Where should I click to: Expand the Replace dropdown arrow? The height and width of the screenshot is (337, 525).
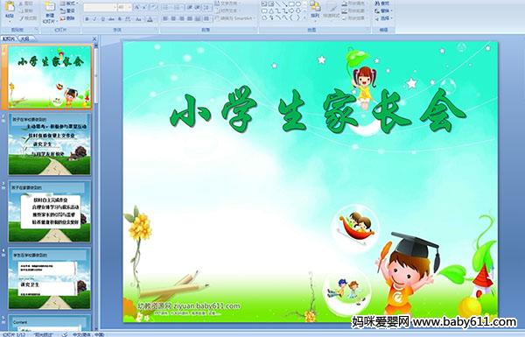[391, 11]
